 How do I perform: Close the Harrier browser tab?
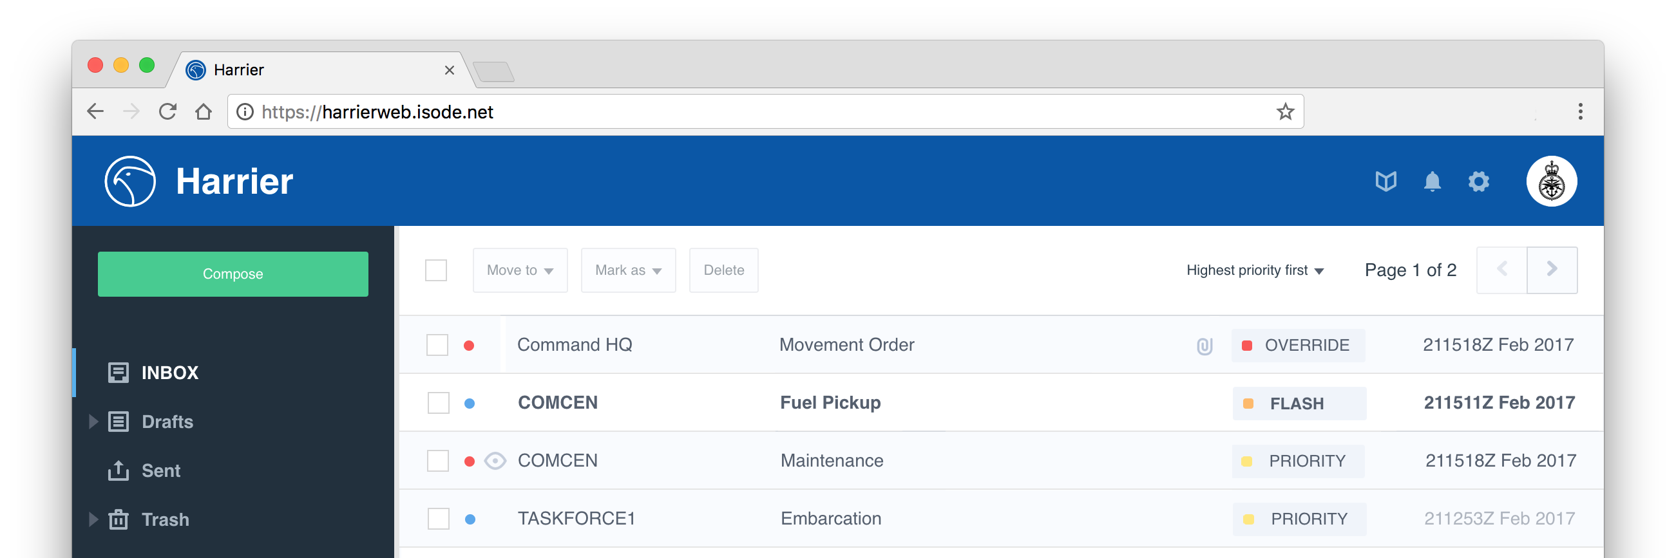[449, 70]
